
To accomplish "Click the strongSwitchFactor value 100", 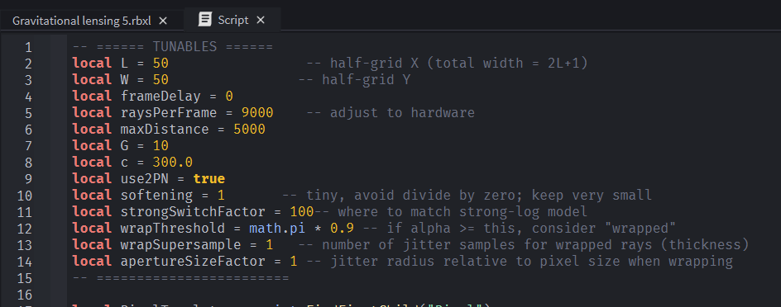I will [x=302, y=211].
